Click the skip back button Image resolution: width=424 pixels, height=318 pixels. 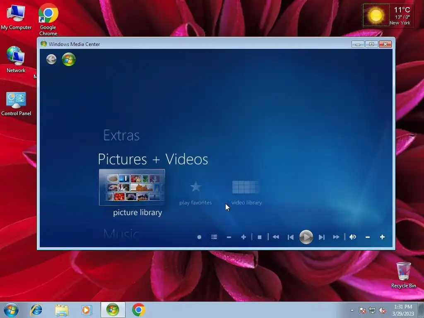click(291, 237)
